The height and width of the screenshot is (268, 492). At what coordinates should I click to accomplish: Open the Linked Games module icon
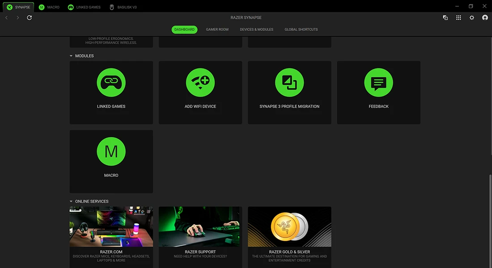click(x=111, y=83)
